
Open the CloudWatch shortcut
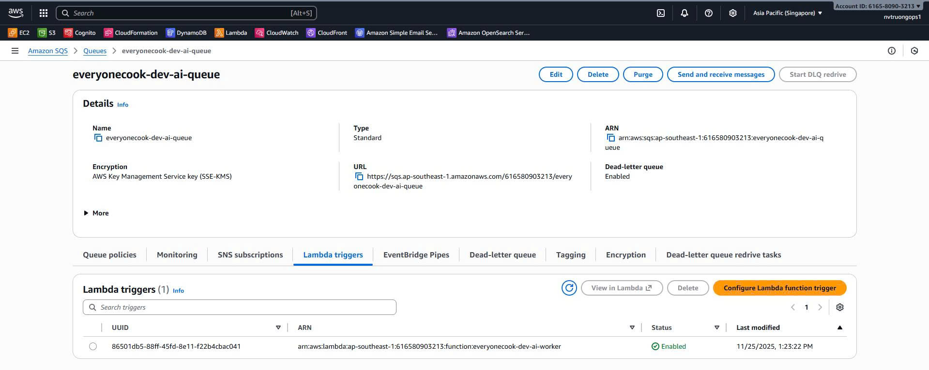277,33
